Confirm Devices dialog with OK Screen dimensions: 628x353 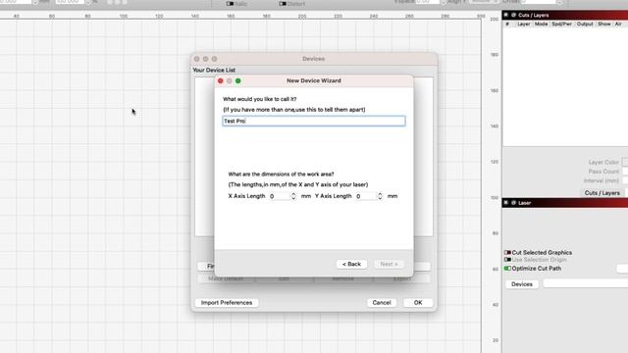pos(418,303)
